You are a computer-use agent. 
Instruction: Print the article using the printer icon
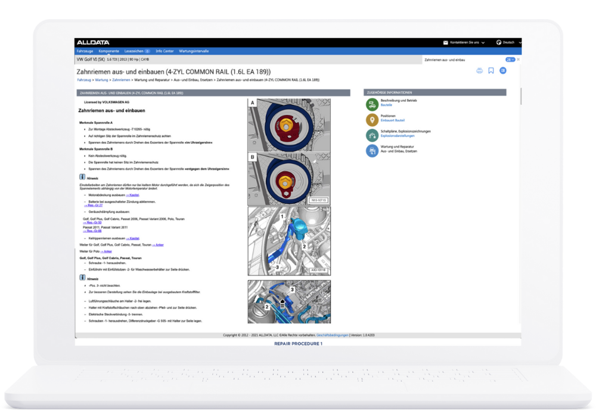pos(479,71)
